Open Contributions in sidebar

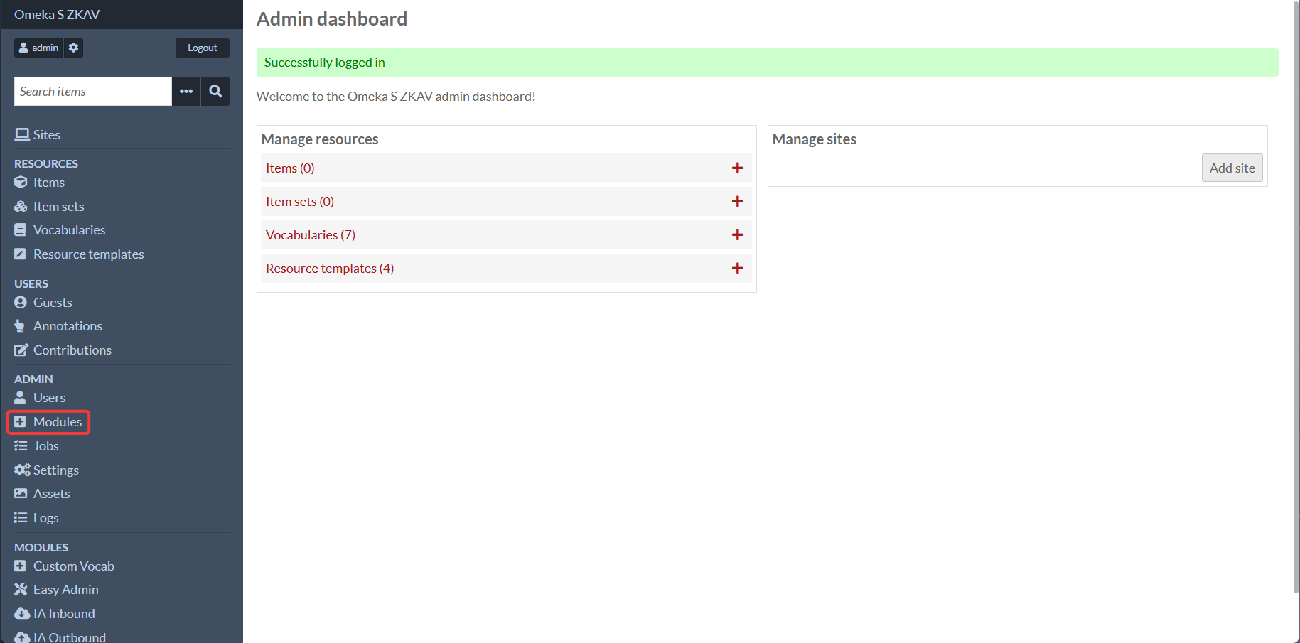click(72, 350)
